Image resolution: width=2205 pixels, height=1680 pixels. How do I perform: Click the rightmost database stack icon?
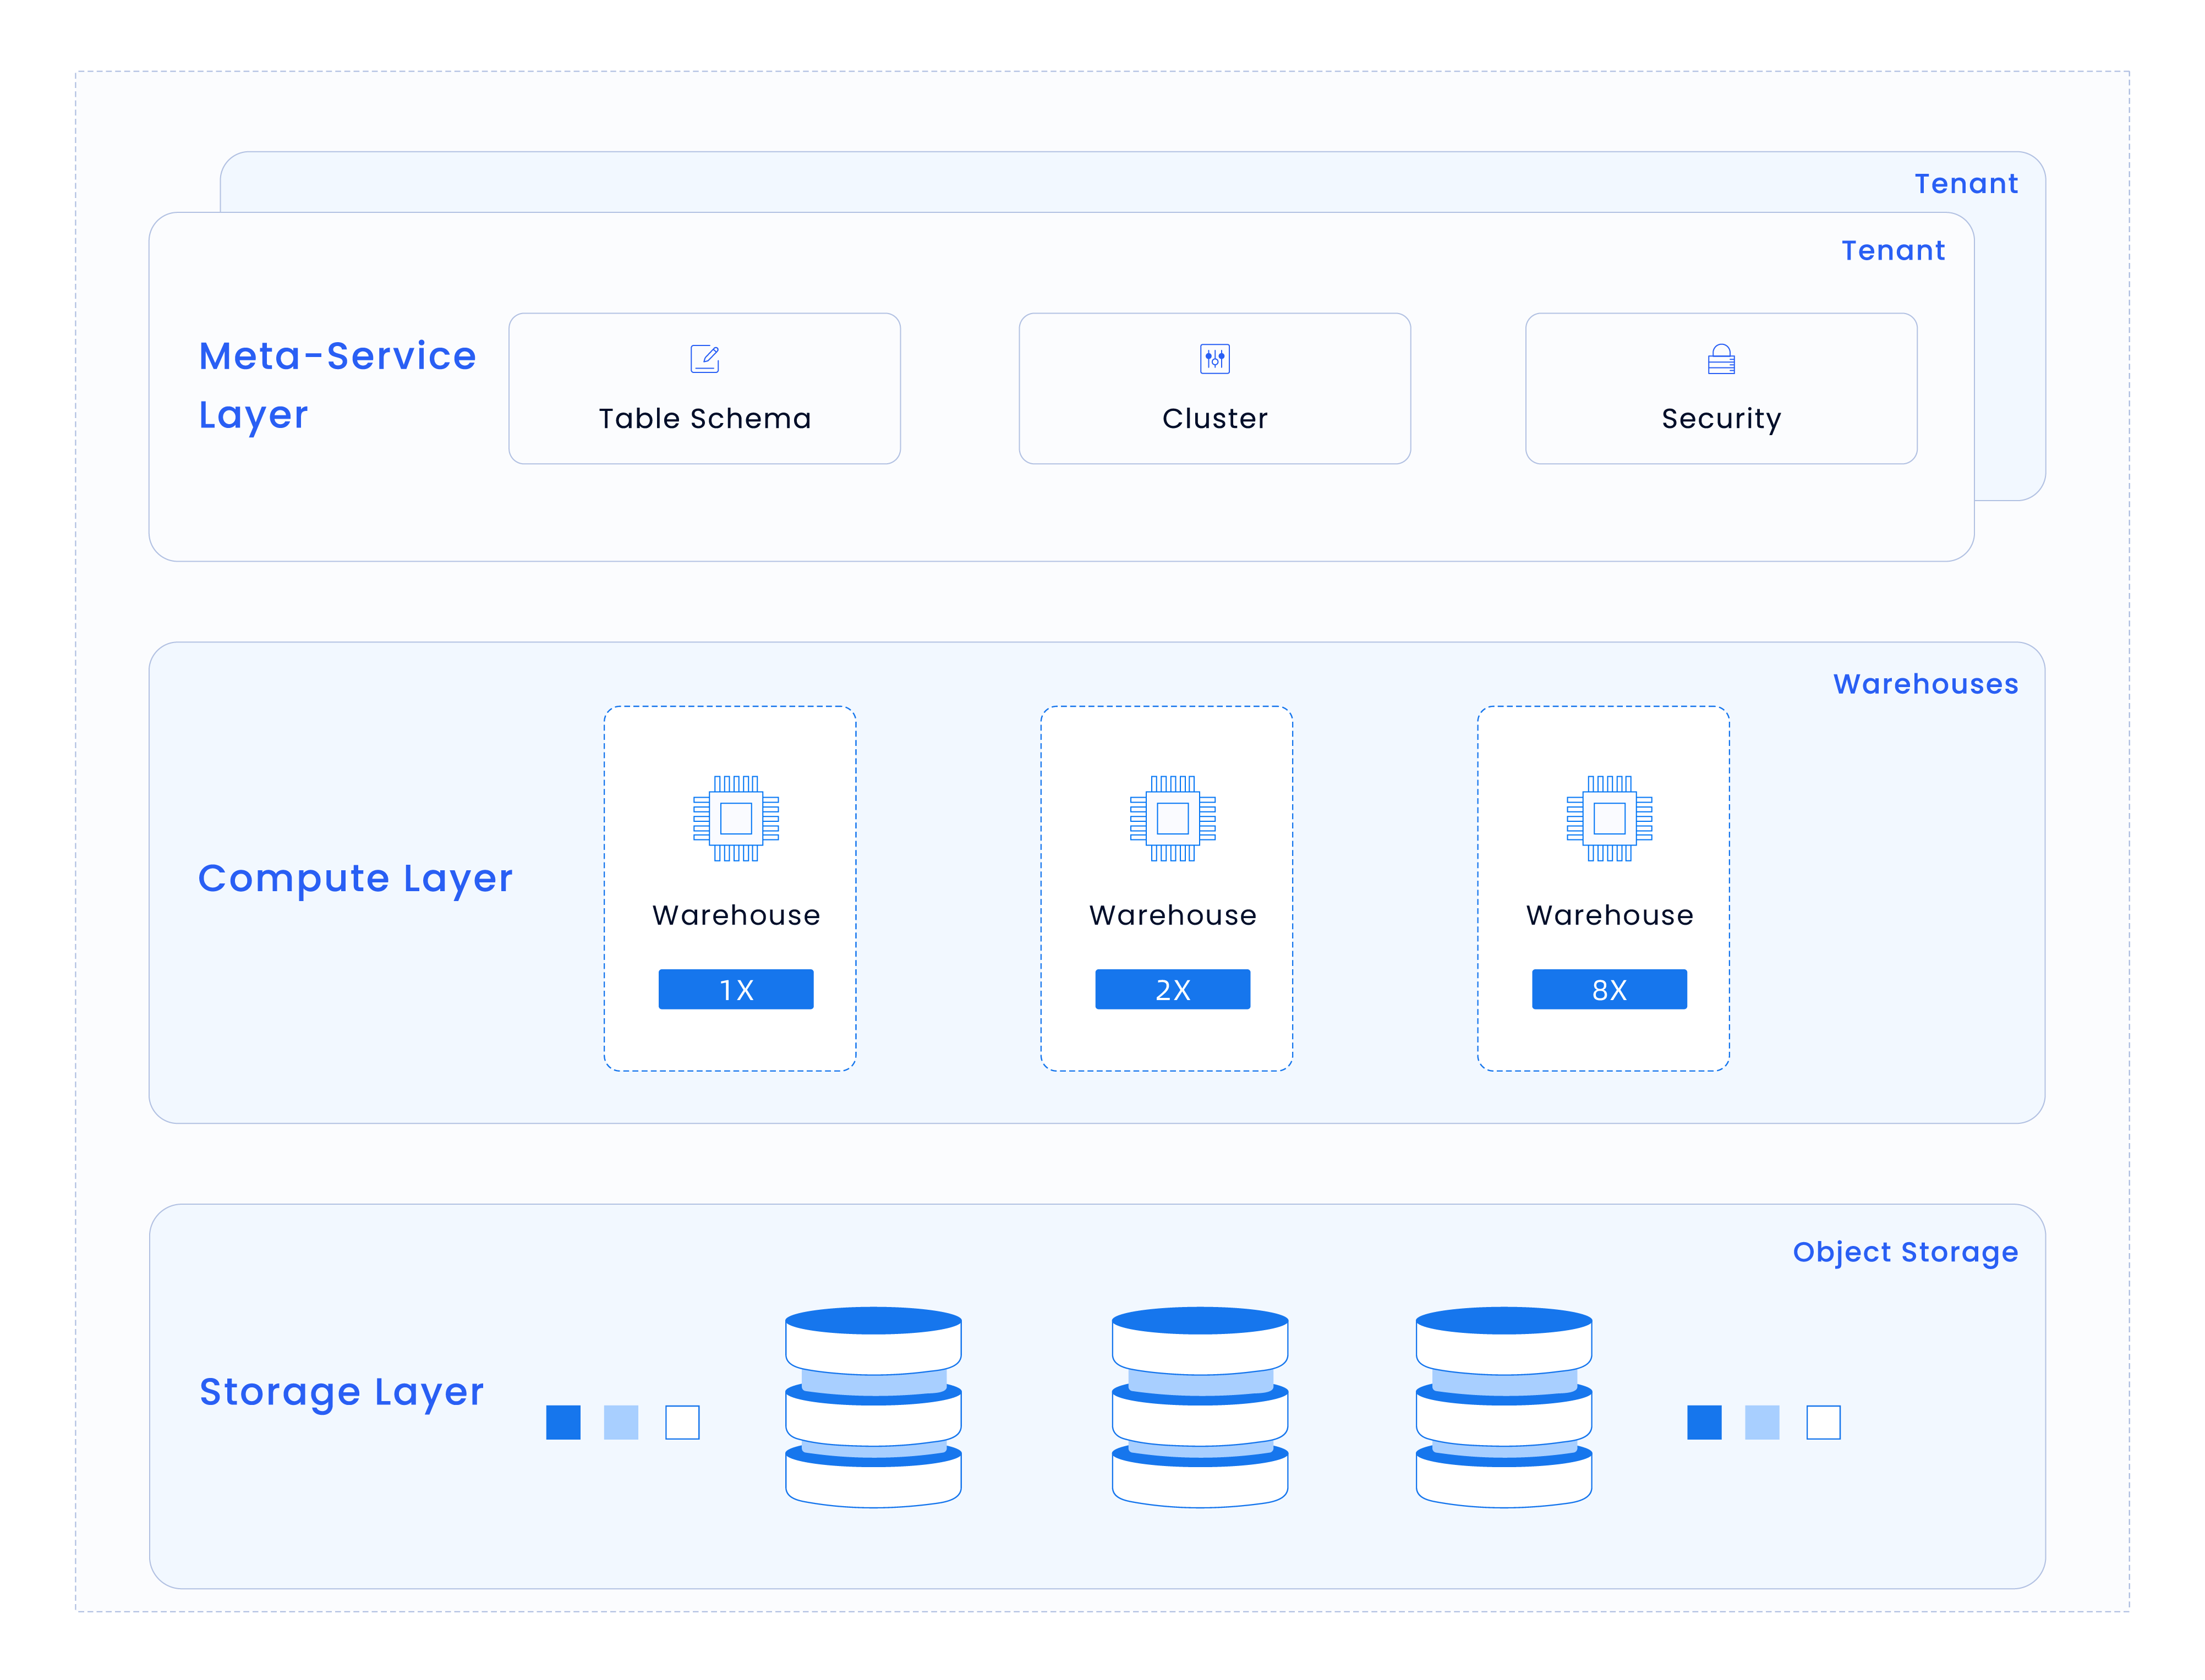[x=1503, y=1405]
